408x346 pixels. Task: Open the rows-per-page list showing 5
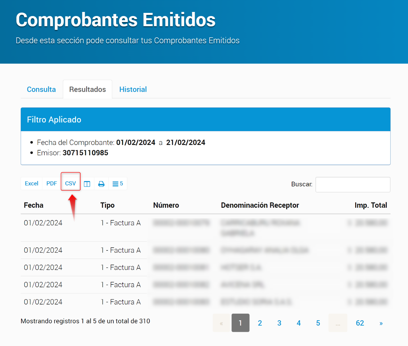(118, 184)
